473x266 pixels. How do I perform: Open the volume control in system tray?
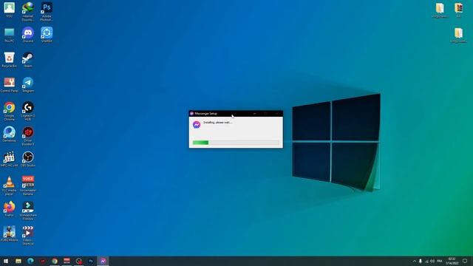(432, 261)
